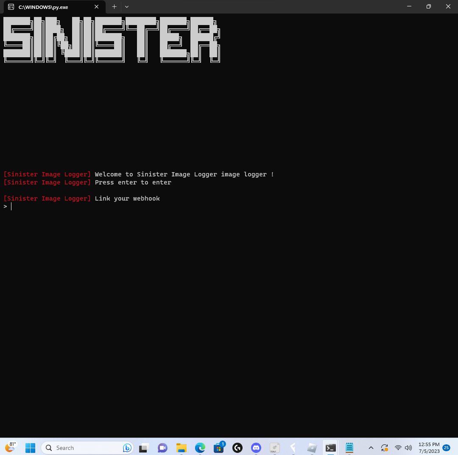Screen dimensions: 458x455
Task: Open the Chat app on the taskbar
Action: (162, 447)
